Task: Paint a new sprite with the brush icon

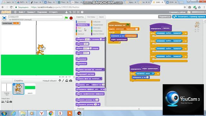Action: click(63, 81)
